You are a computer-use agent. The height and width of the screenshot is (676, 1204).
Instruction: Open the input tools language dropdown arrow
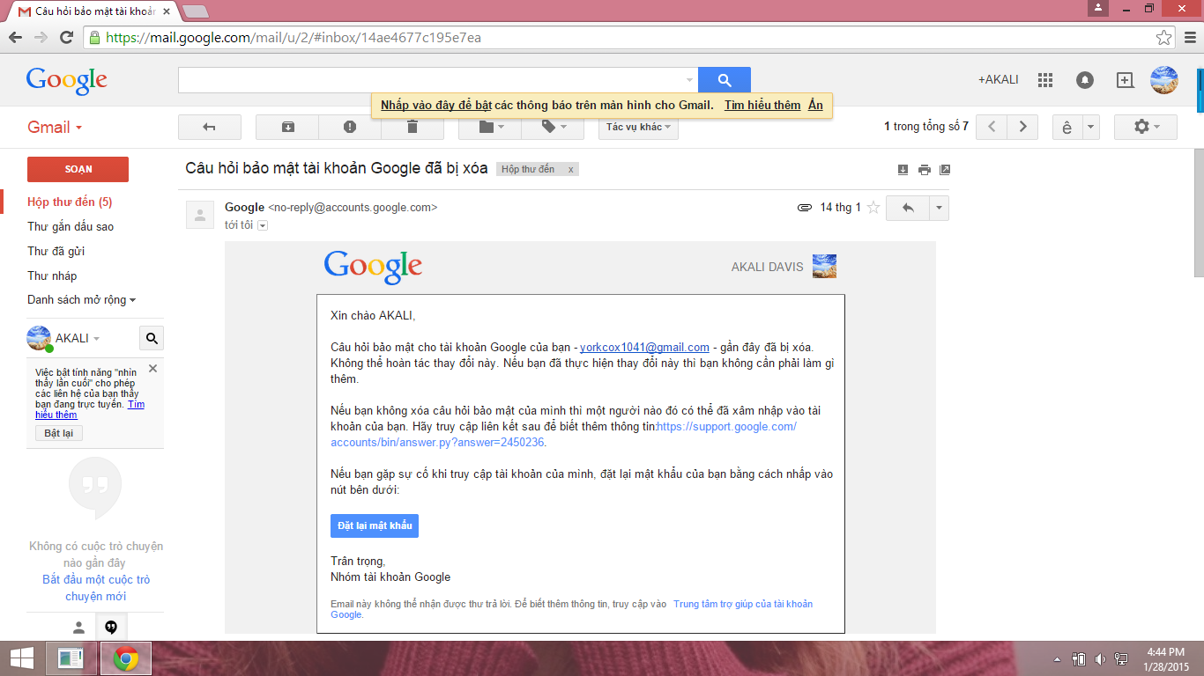tap(1091, 127)
